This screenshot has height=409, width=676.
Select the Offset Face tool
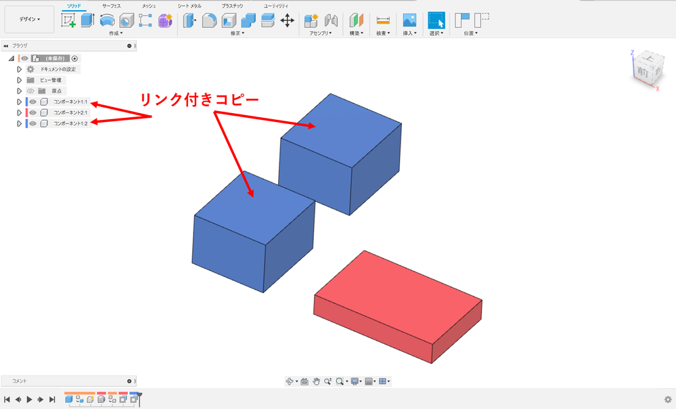pos(268,20)
